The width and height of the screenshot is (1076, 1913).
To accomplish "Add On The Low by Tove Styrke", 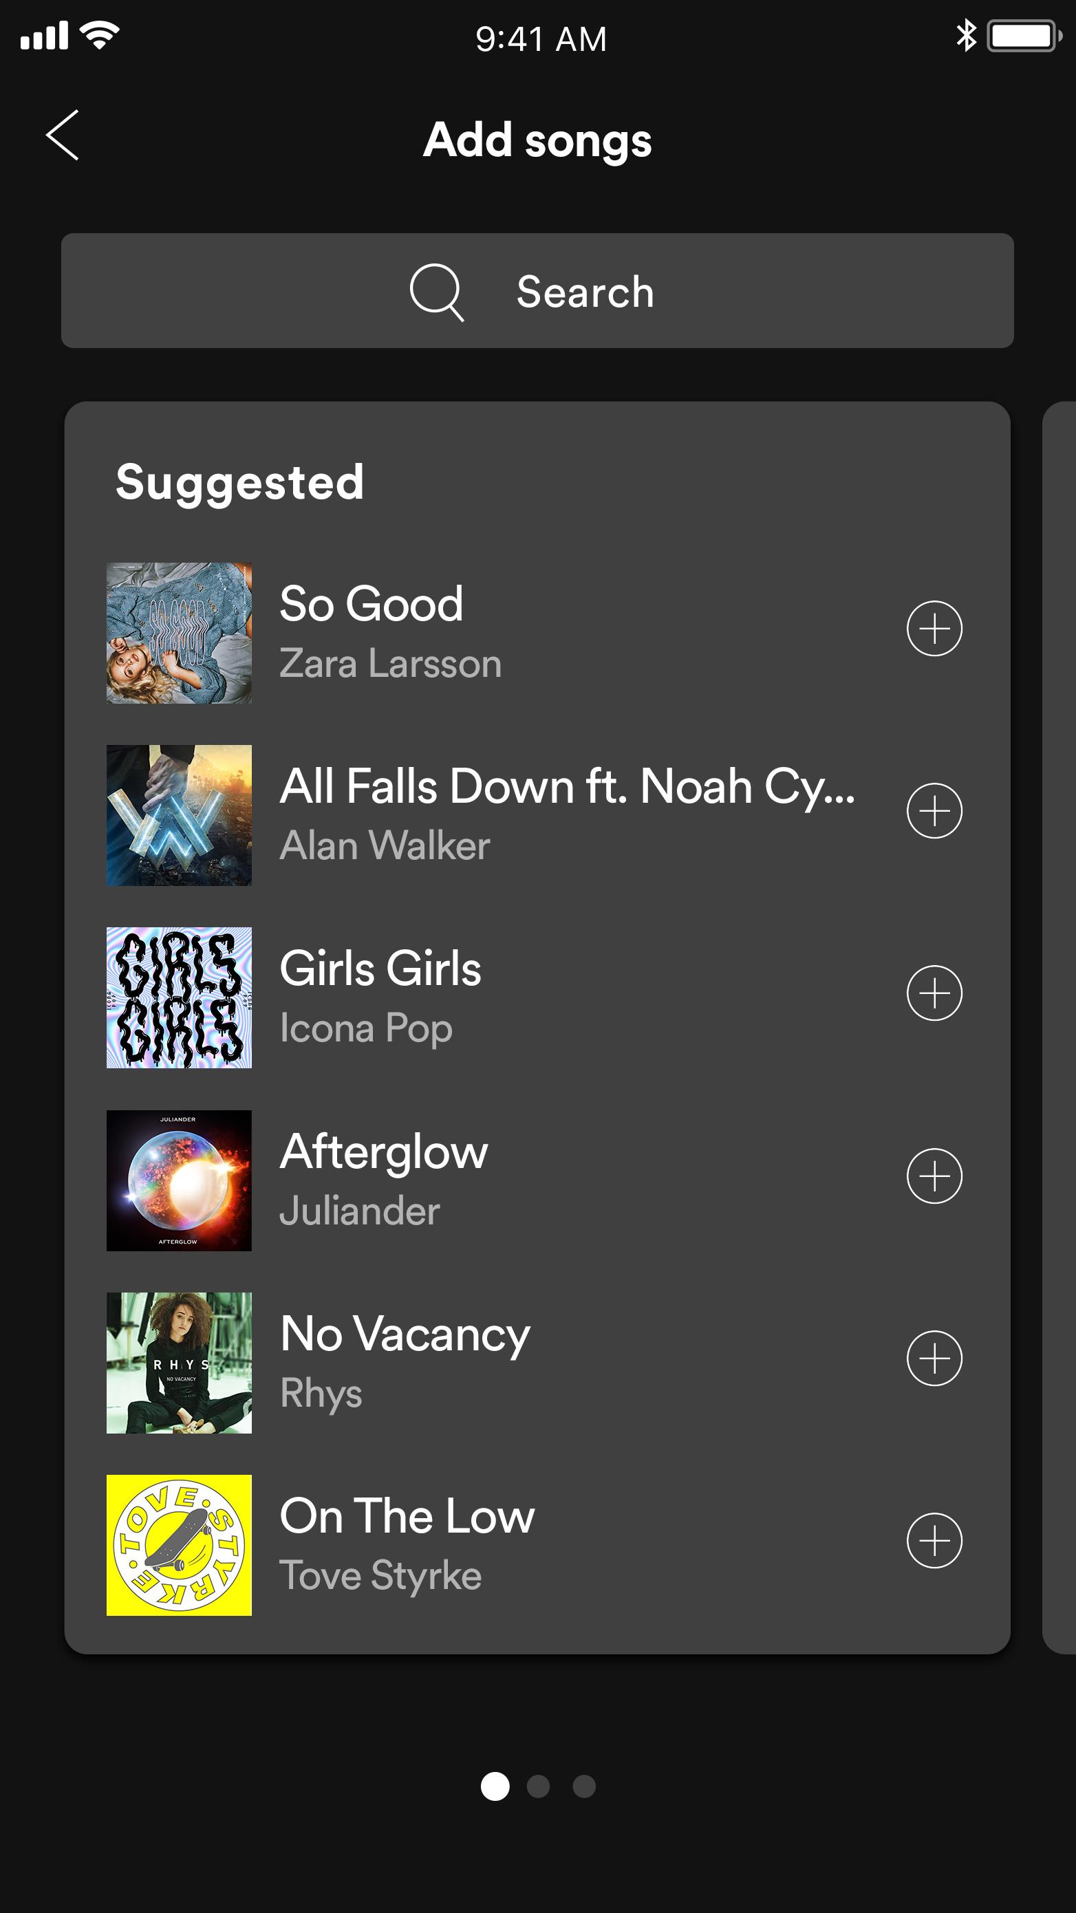I will (934, 1540).
